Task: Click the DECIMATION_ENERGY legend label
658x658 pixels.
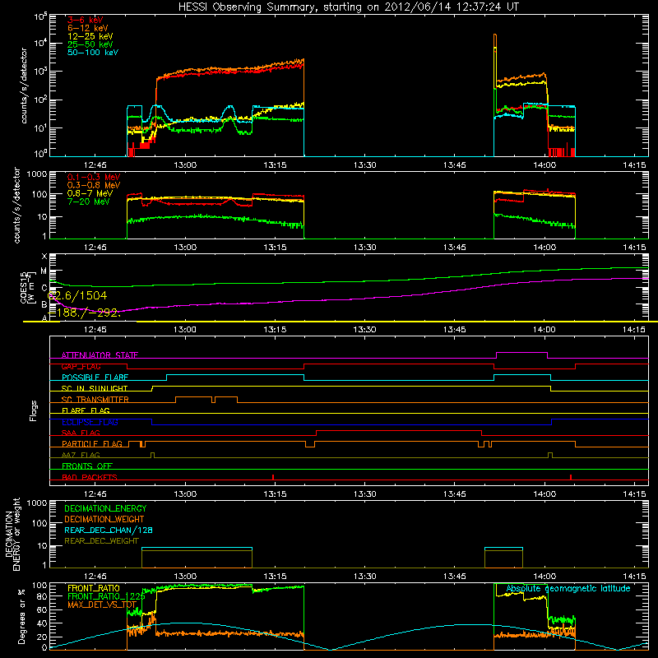Action: [105, 508]
